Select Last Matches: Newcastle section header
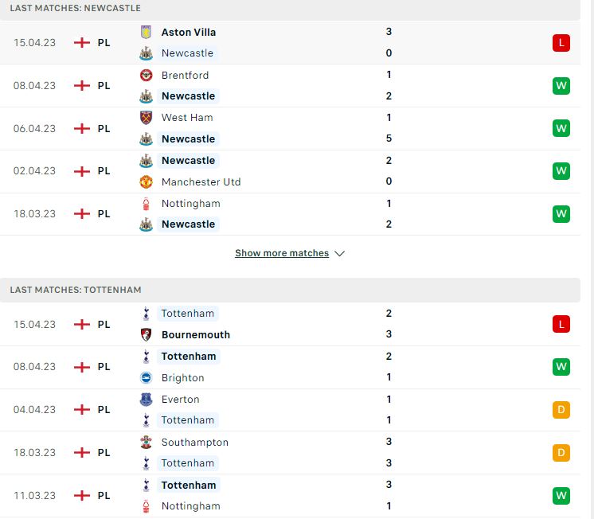The height and width of the screenshot is (519, 594). [290, 8]
